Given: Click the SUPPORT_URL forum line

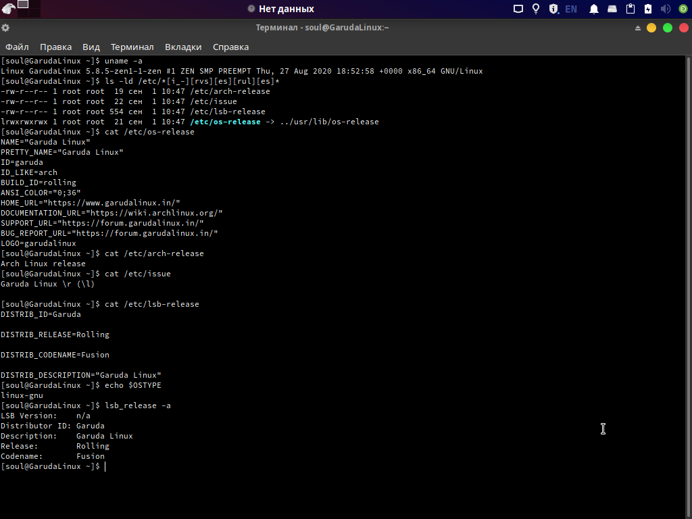Looking at the screenshot, I should (103, 223).
